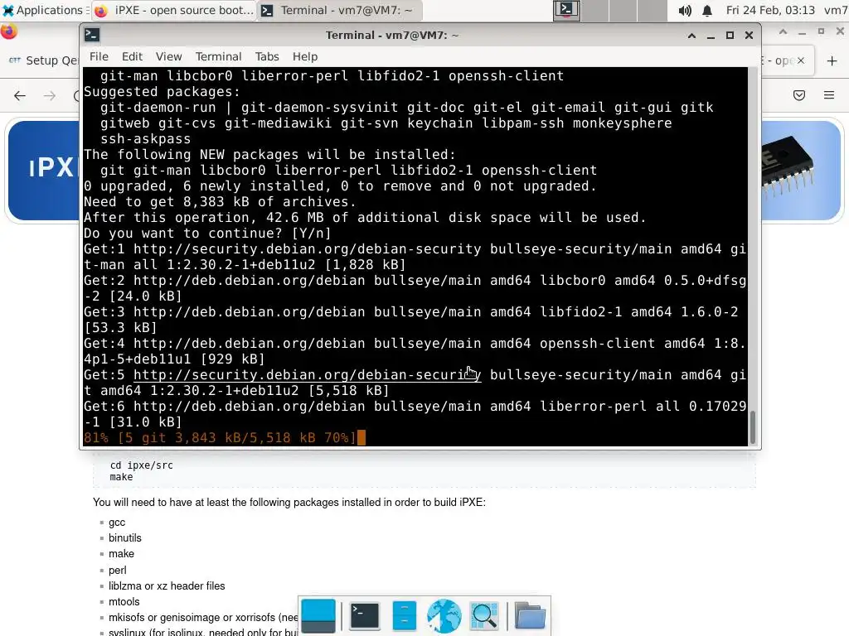Click the 'binutils' list item on the webpage
This screenshot has height=636, width=849.
[125, 538]
